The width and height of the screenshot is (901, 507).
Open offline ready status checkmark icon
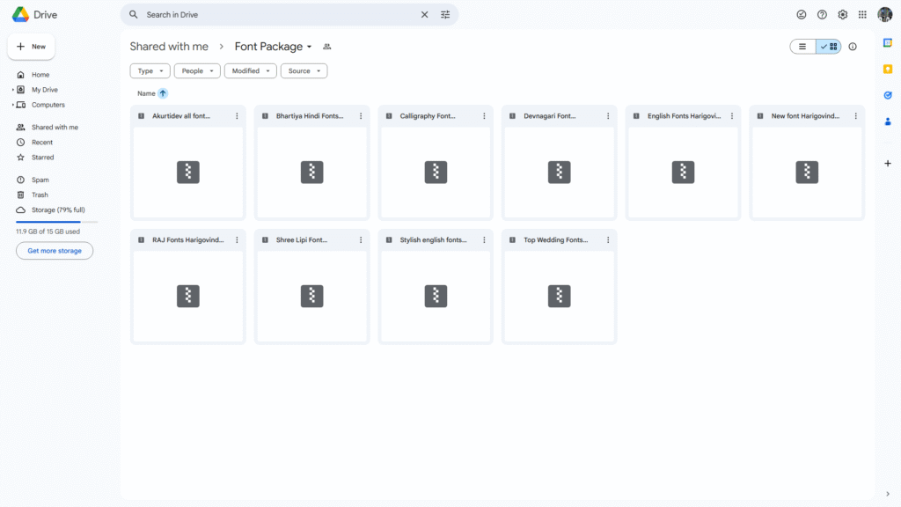tap(801, 14)
